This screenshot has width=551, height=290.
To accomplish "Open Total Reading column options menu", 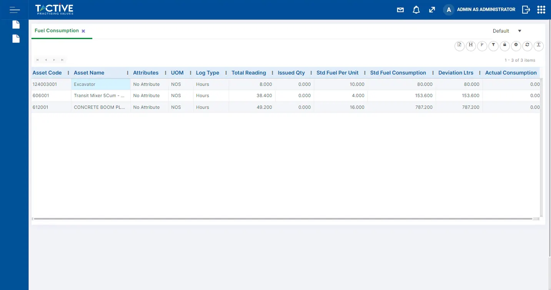I will 272,73.
